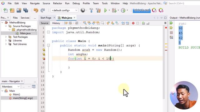The image size is (200, 112).
Task: Click Re-run with different parameters icon
Action: [x=171, y=28]
